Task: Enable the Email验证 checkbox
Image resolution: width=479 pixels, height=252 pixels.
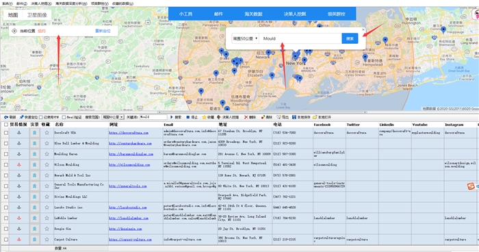Action: pyautogui.click(x=64, y=117)
